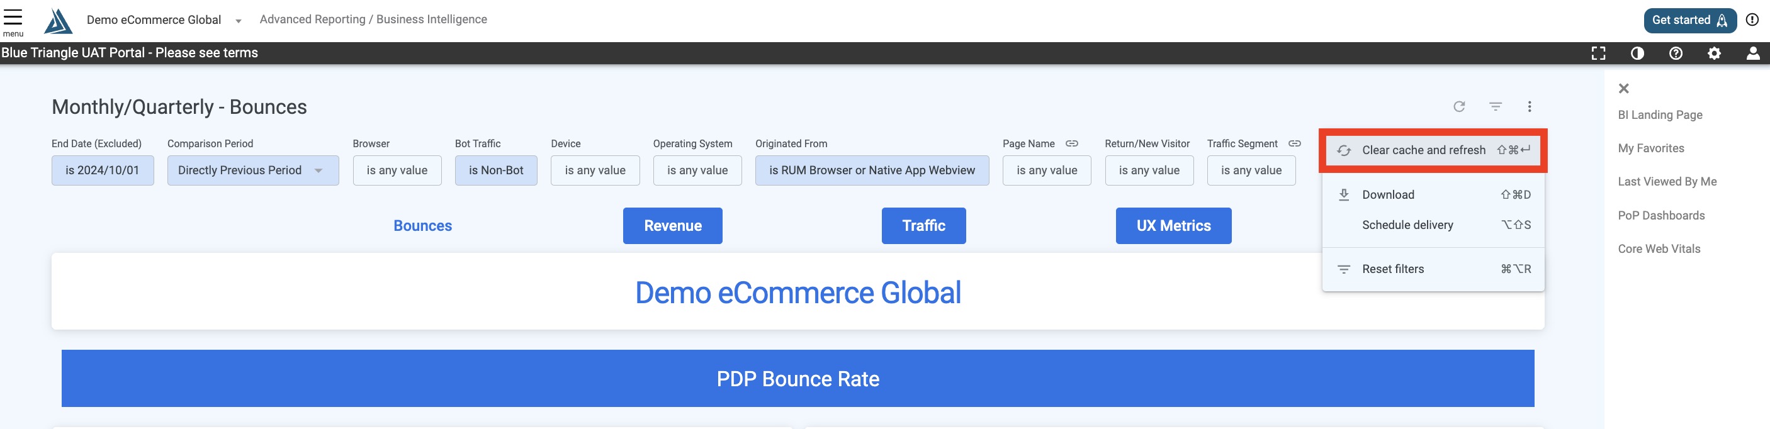Toggle dark/light contrast theme icon
This screenshot has height=429, width=1770.
tap(1637, 53)
